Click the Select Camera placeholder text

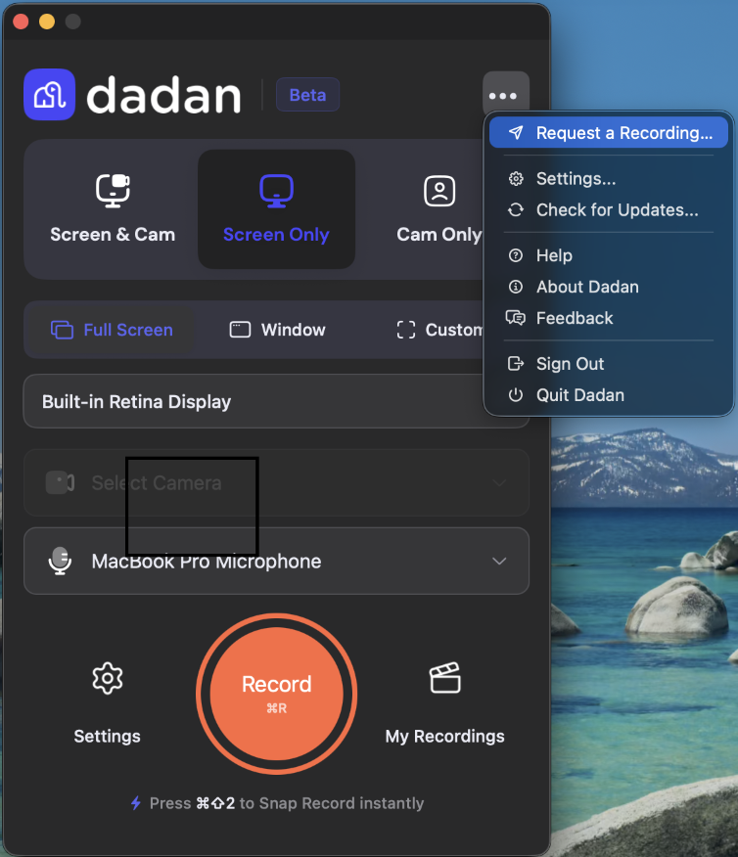point(157,482)
